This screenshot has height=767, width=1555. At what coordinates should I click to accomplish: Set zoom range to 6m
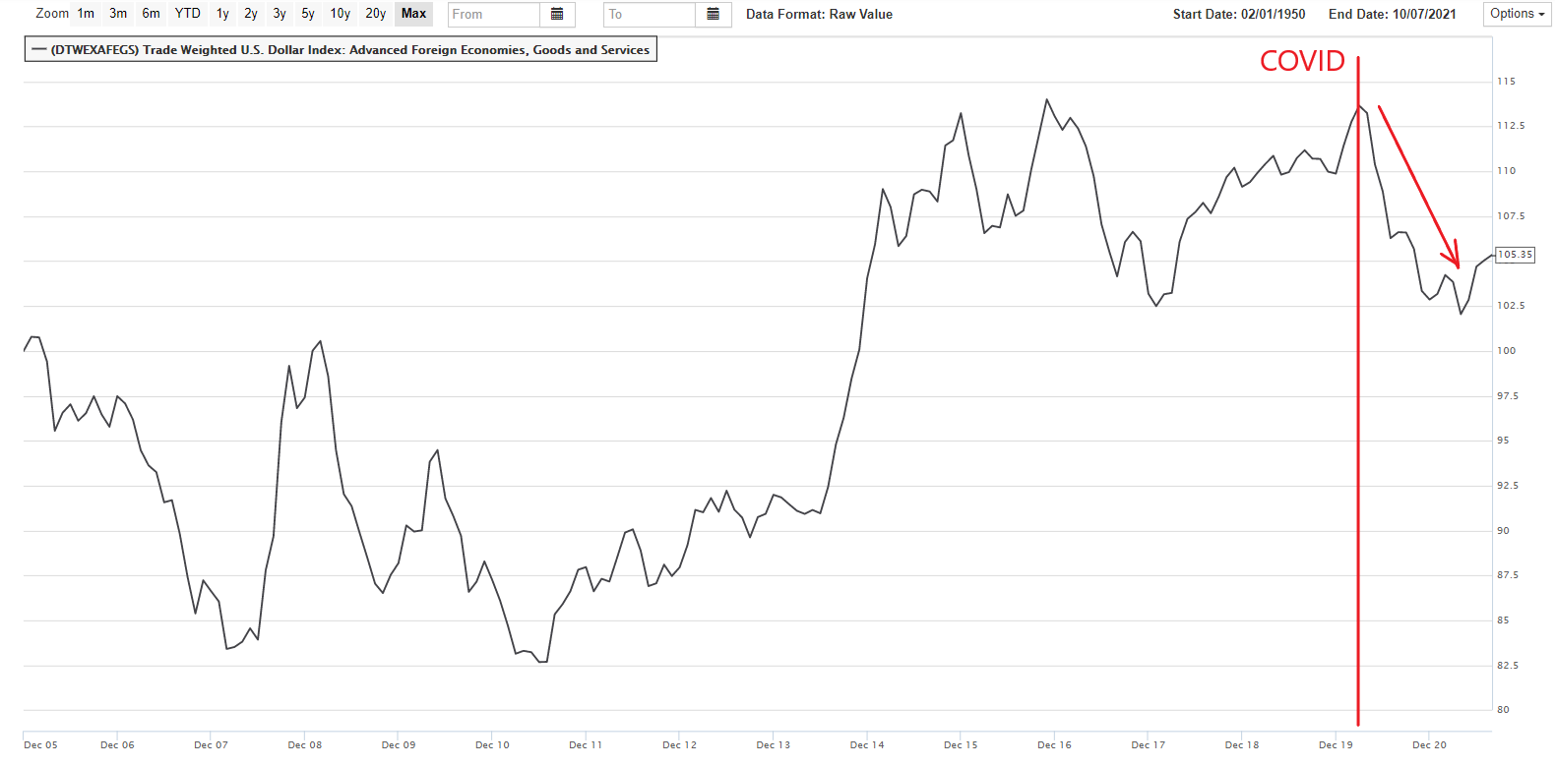151,14
